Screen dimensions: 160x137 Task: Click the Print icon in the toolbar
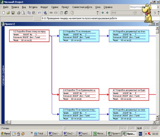coord(19,13)
